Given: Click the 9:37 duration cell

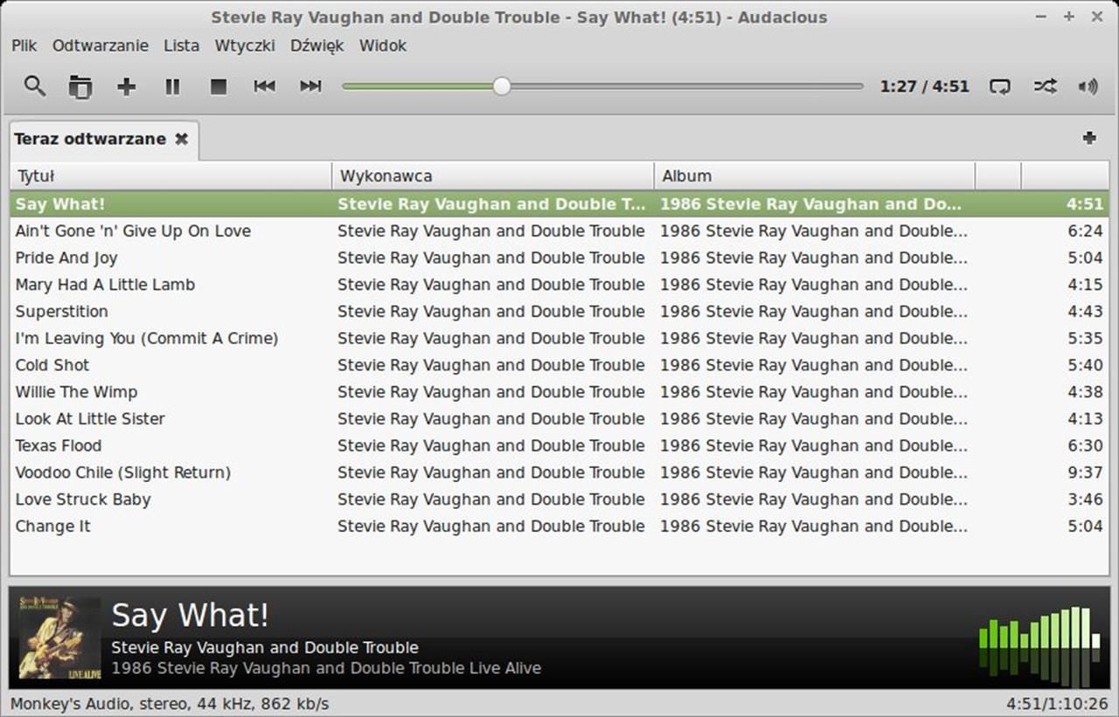Looking at the screenshot, I should (x=1085, y=472).
